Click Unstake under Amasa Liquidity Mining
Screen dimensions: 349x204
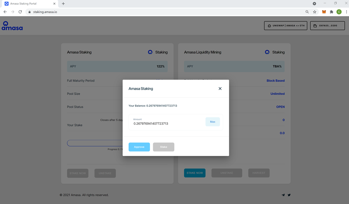[x=227, y=173]
